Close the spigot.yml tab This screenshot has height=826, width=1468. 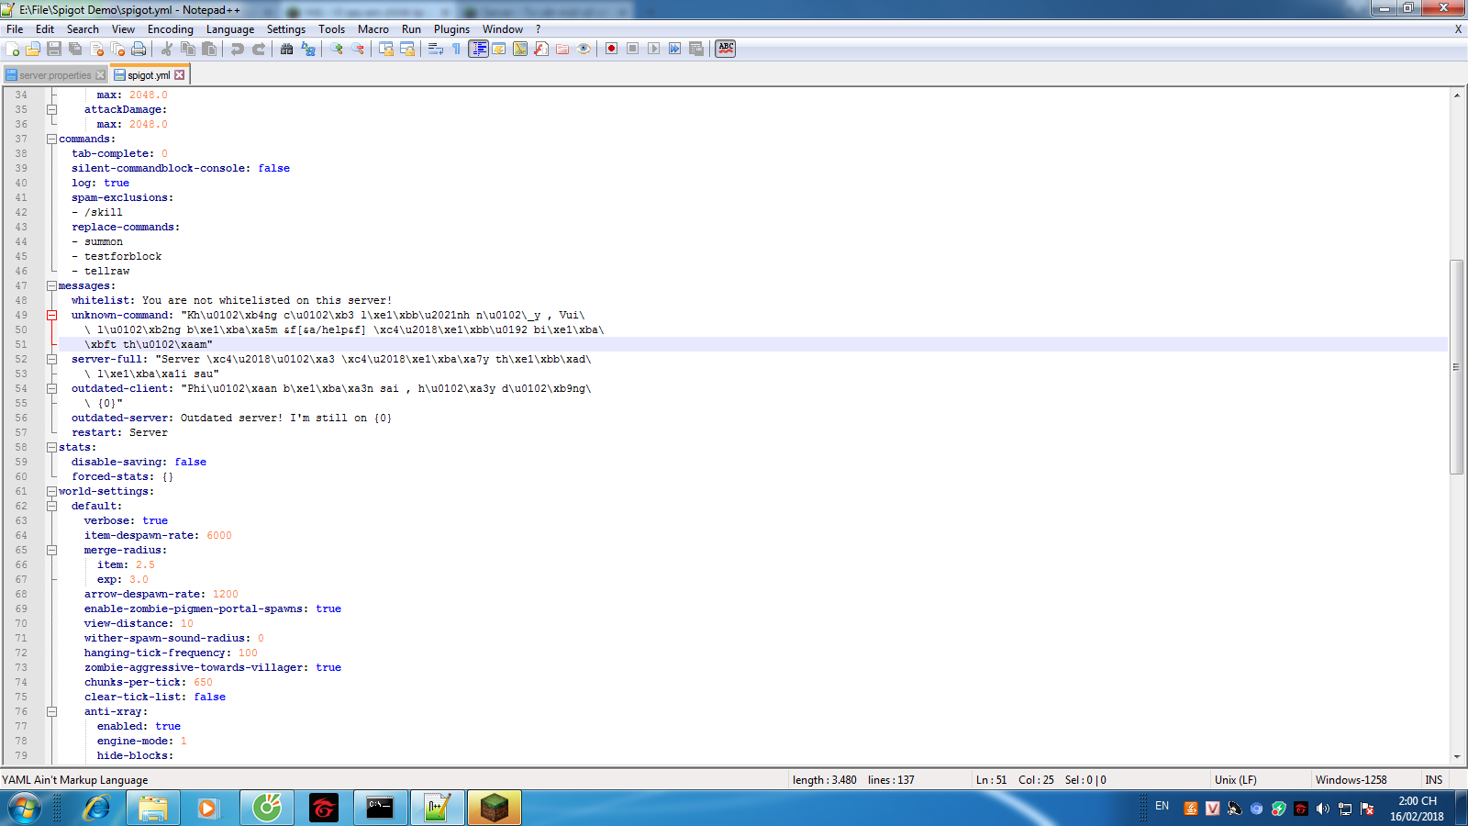[180, 75]
